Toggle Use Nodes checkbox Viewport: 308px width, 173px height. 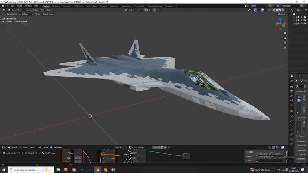(51, 148)
